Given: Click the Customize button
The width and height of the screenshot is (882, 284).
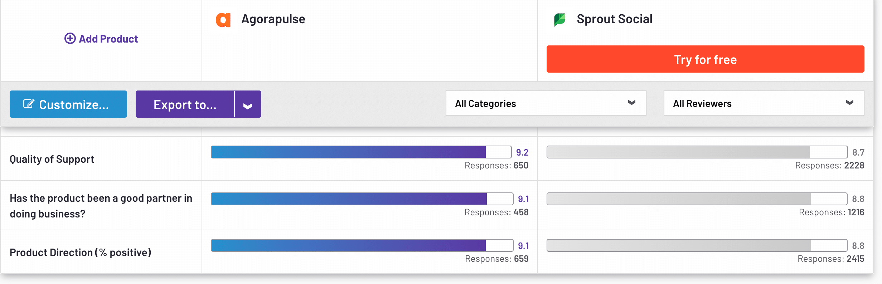Looking at the screenshot, I should [68, 104].
